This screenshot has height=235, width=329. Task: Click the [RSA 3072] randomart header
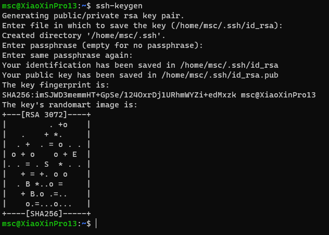[44, 115]
